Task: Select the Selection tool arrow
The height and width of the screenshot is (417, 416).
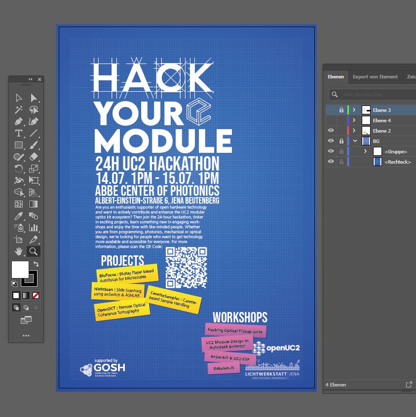Action: [x=19, y=98]
